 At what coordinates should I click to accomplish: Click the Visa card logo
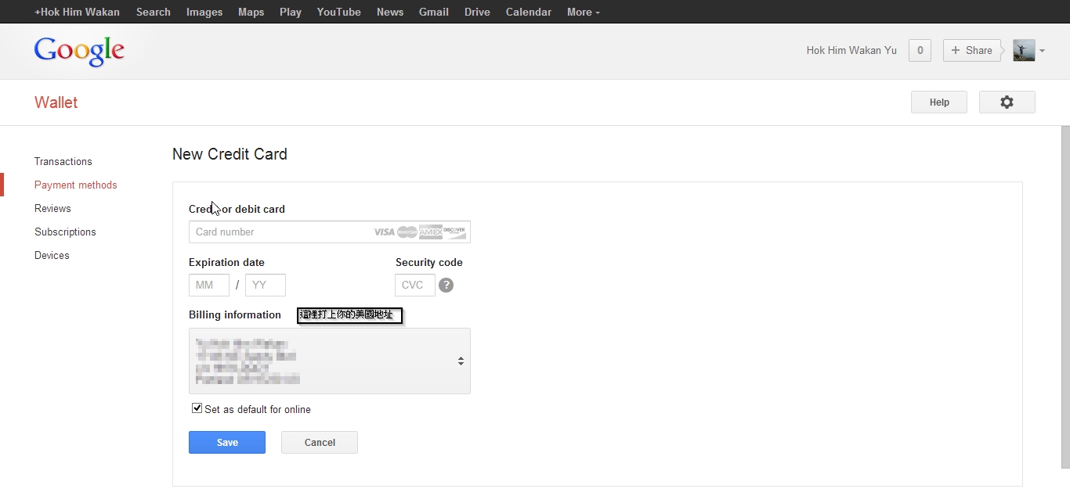pos(384,232)
